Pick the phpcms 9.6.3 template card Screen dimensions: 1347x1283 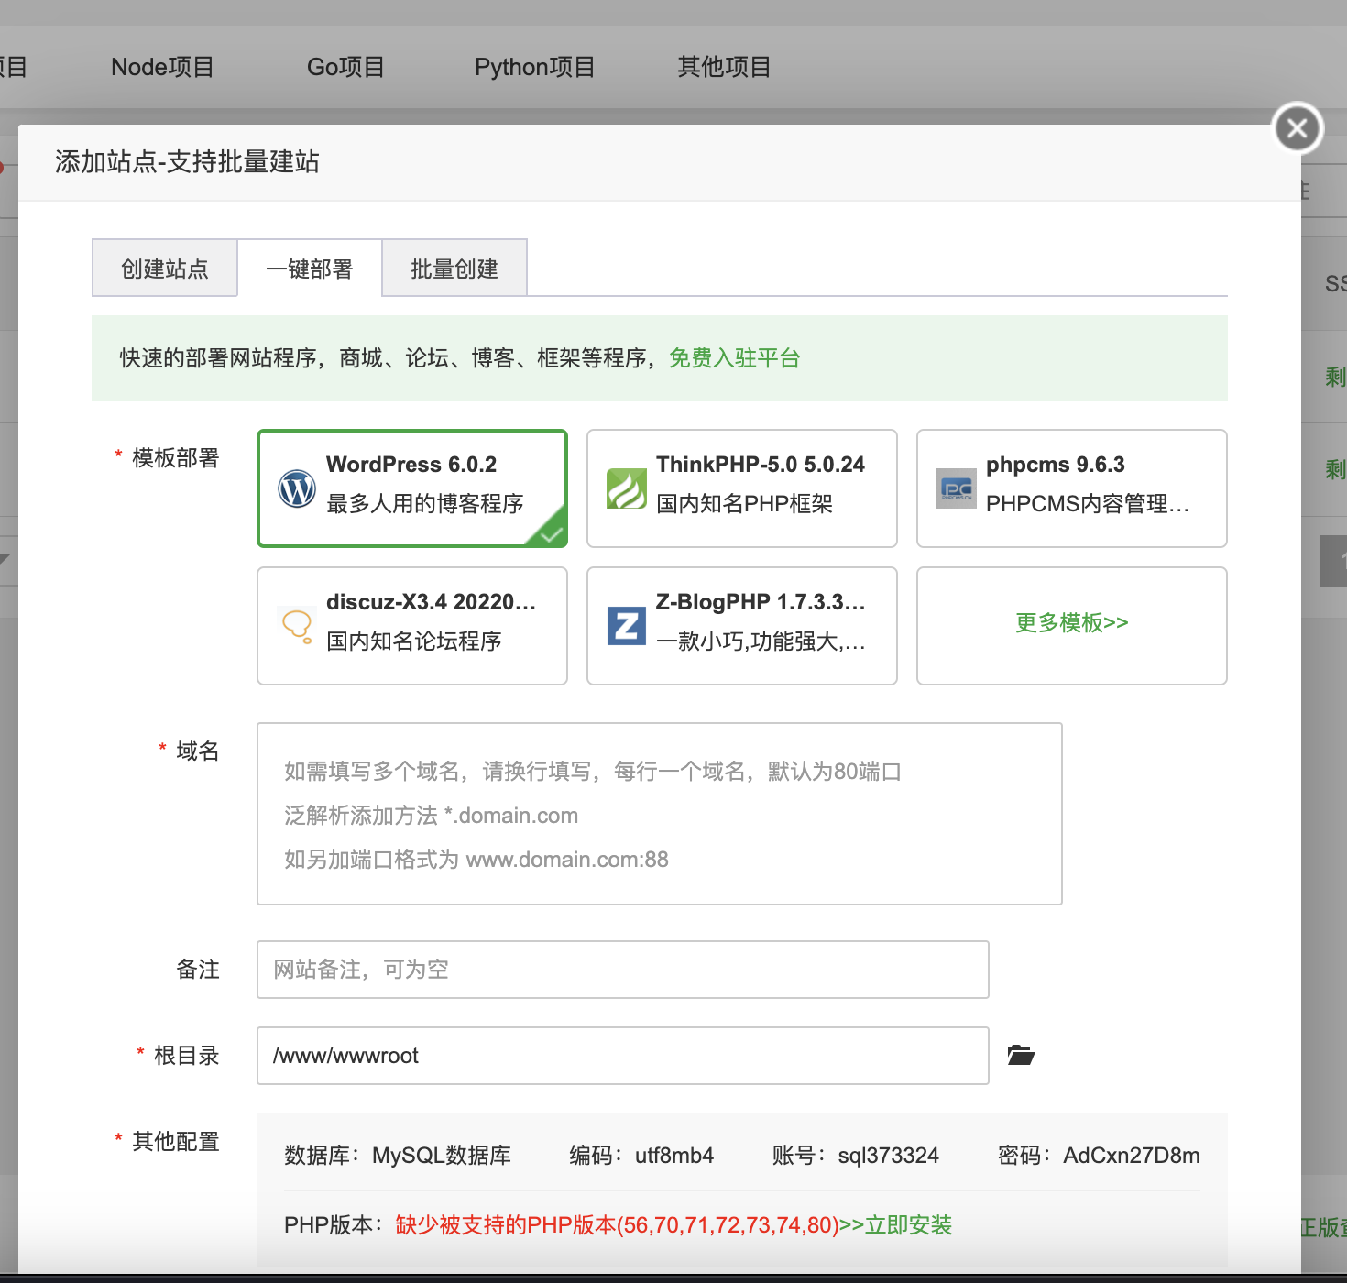(1072, 488)
